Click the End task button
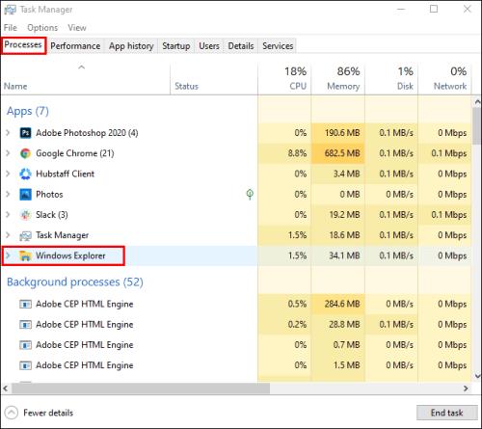This screenshot has width=482, height=429. pyautogui.click(x=447, y=413)
